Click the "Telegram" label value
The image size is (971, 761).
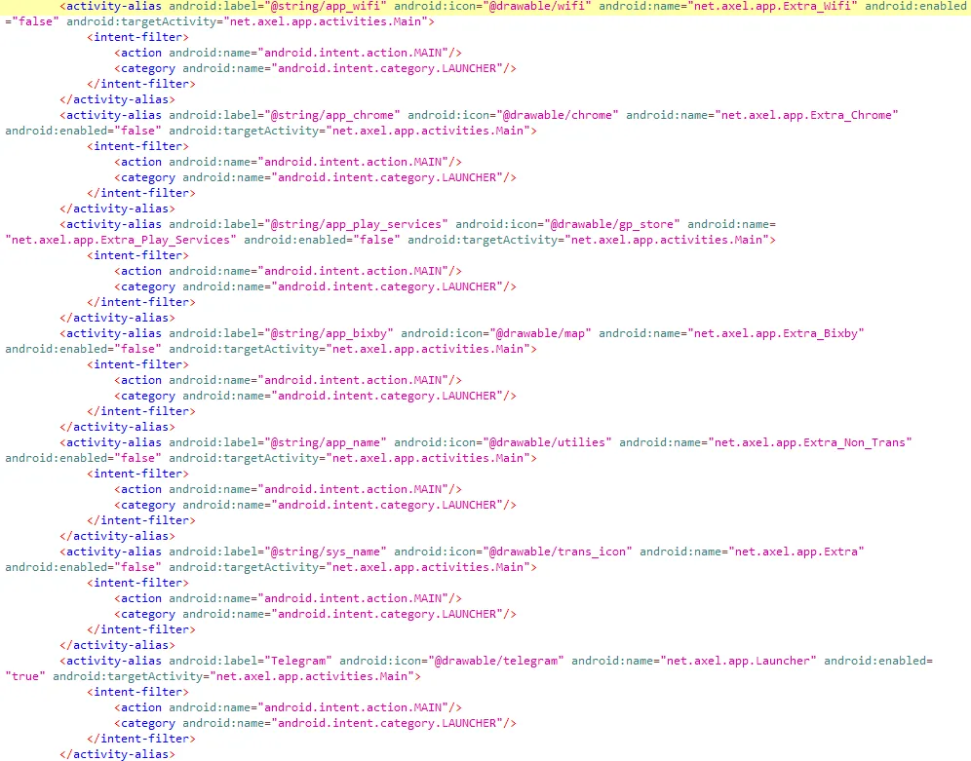[x=298, y=661]
